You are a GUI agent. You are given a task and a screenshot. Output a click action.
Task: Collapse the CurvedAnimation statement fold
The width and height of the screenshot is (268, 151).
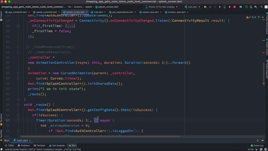(x=18, y=73)
